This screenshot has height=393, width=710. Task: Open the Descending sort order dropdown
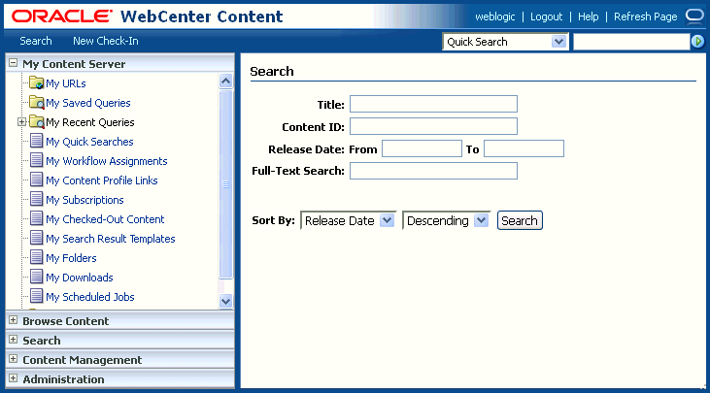(482, 220)
